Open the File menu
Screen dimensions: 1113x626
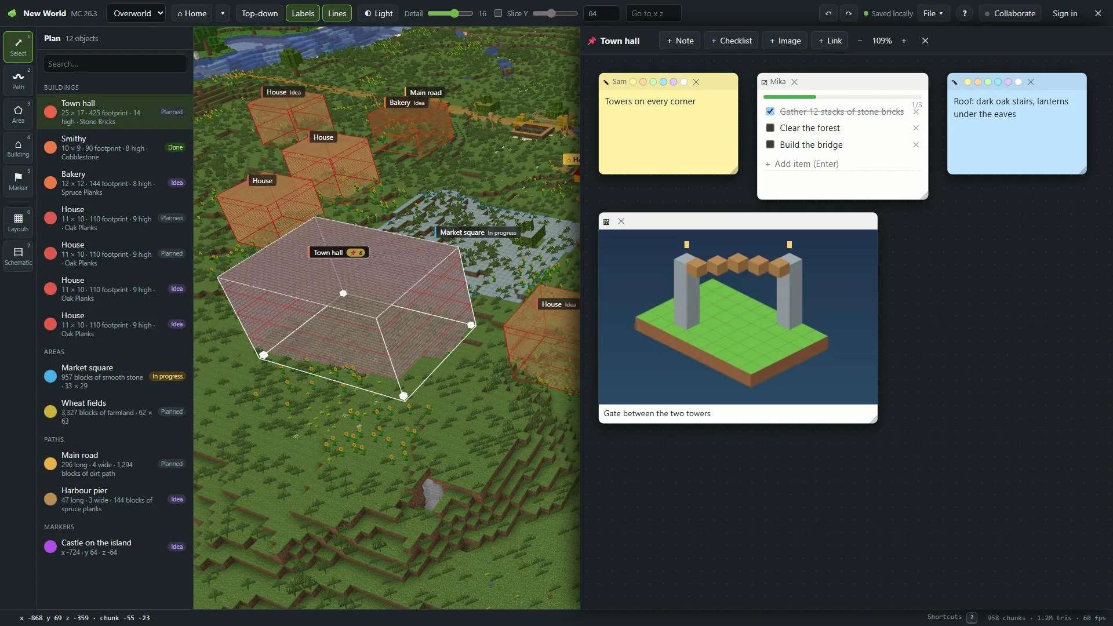pos(933,13)
